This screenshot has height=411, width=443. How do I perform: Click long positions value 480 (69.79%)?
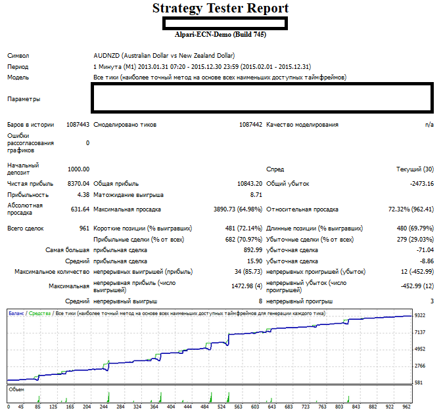(x=415, y=228)
